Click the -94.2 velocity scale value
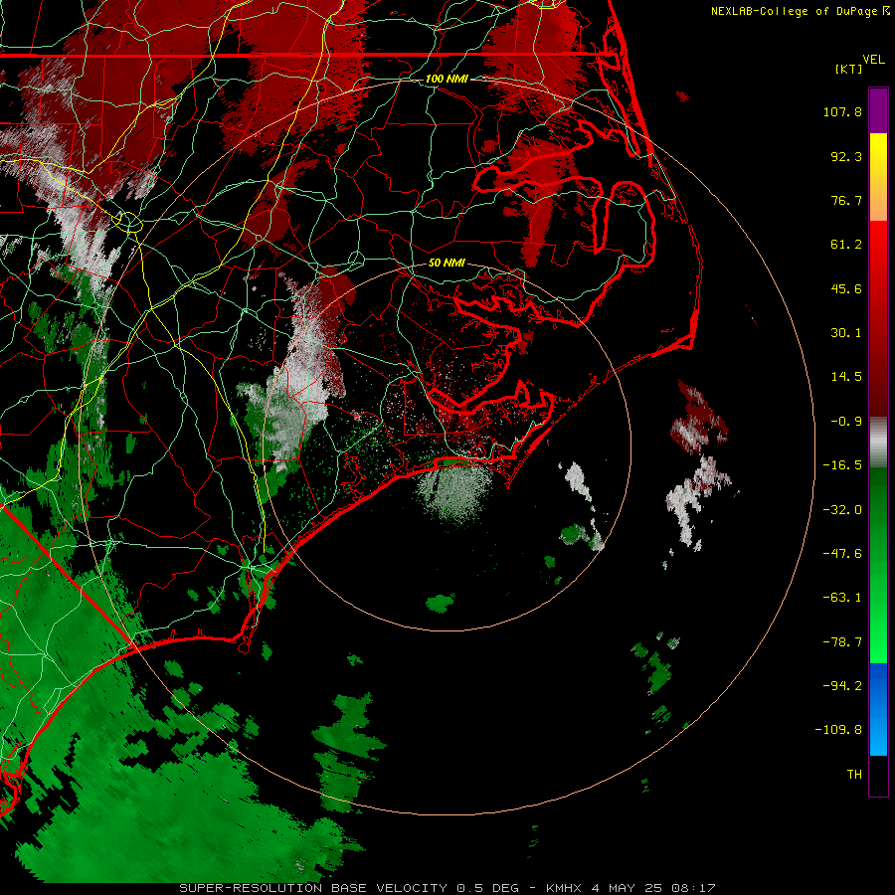 click(x=842, y=686)
